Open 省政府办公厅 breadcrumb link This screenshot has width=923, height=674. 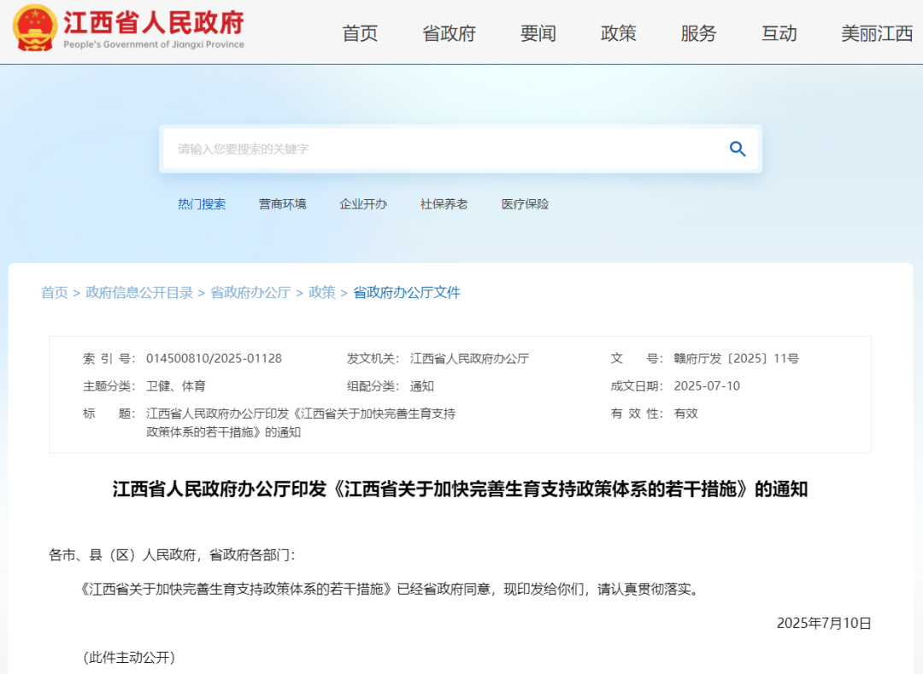[250, 291]
